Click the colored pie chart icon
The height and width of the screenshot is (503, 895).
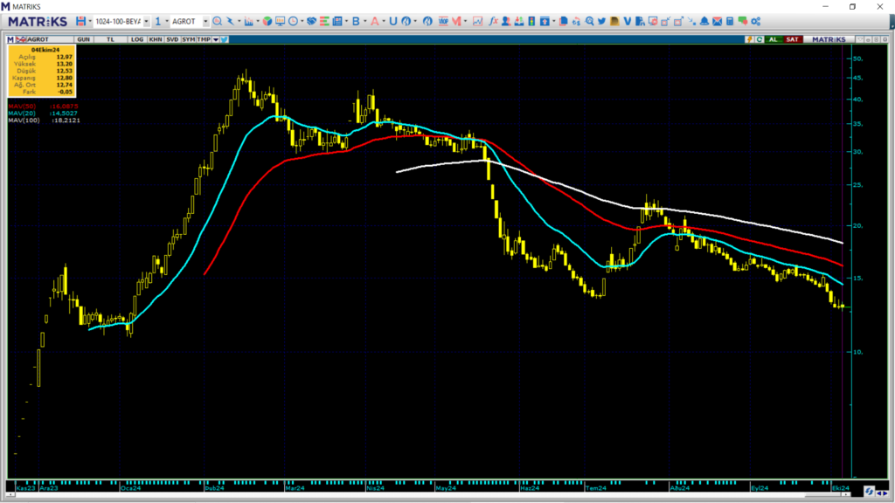267,21
